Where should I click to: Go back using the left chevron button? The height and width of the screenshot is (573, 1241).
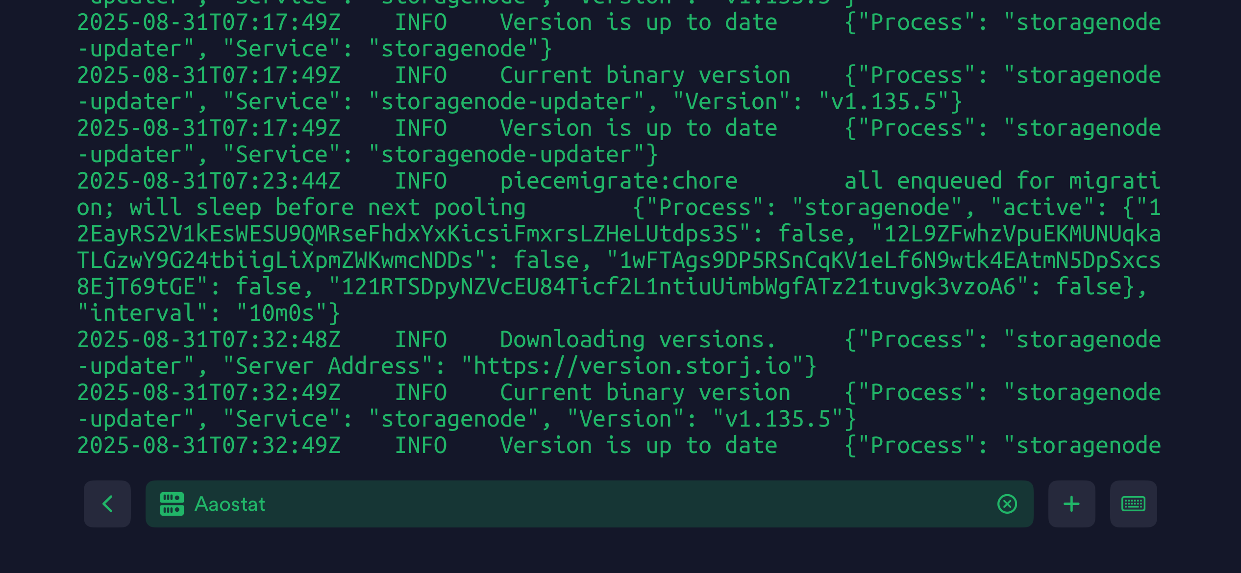107,504
